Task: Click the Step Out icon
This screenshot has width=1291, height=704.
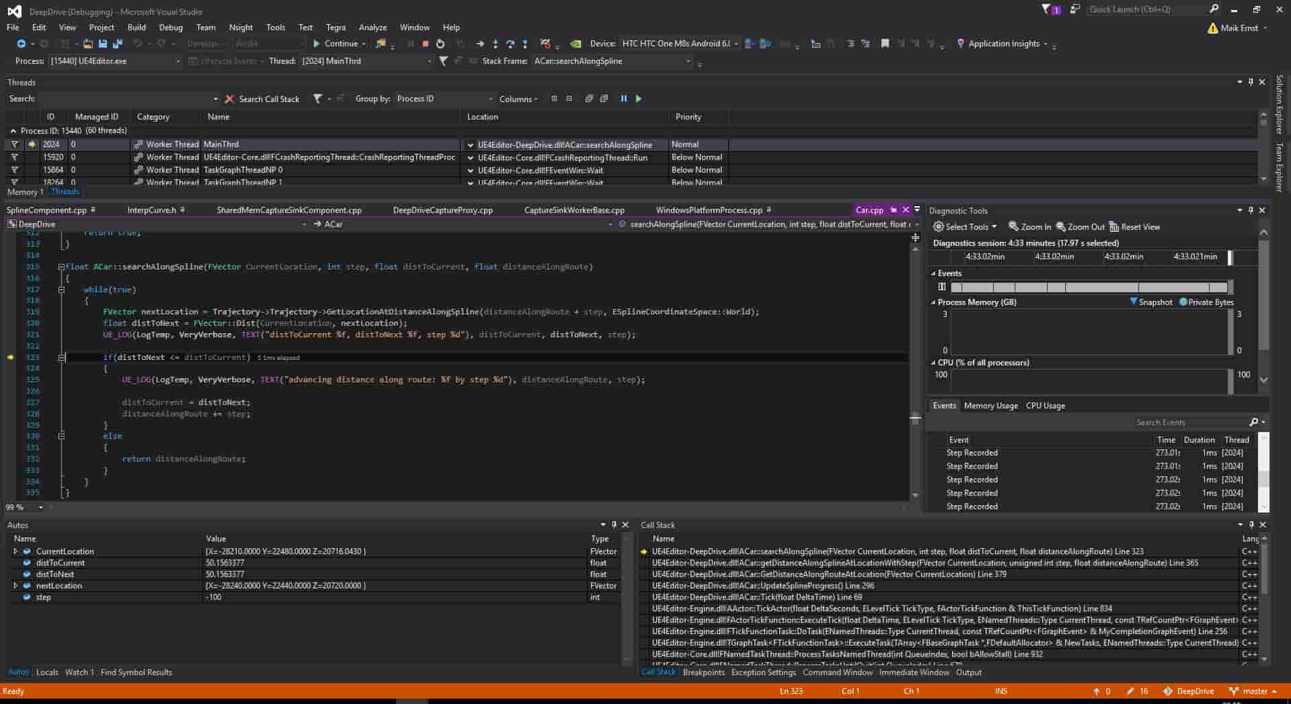Action: (525, 44)
